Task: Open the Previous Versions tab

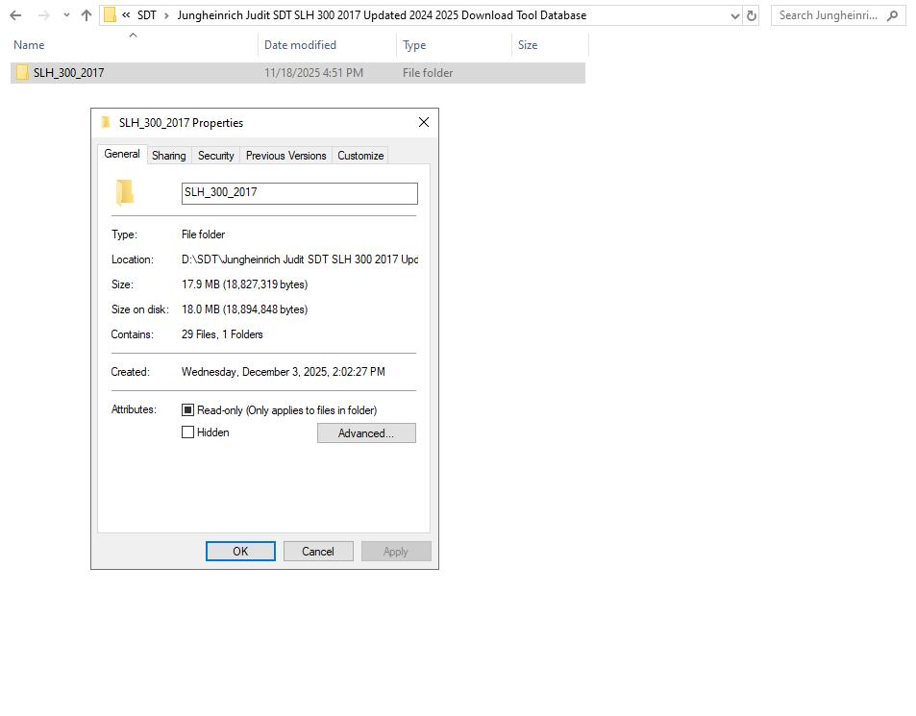Action: (x=284, y=155)
